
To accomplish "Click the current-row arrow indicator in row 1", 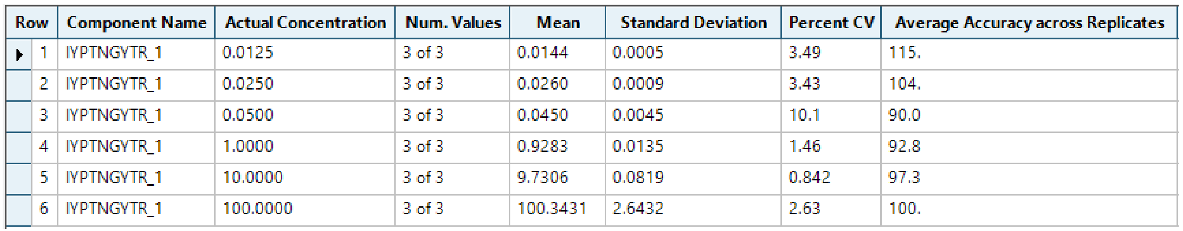I will (19, 54).
